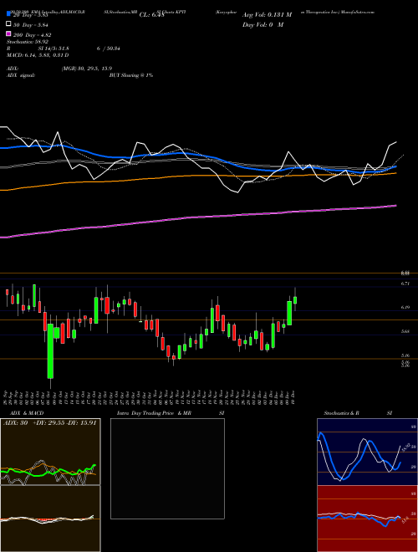Click the 5.68 price axis label
418x552 pixels.
tap(405, 331)
